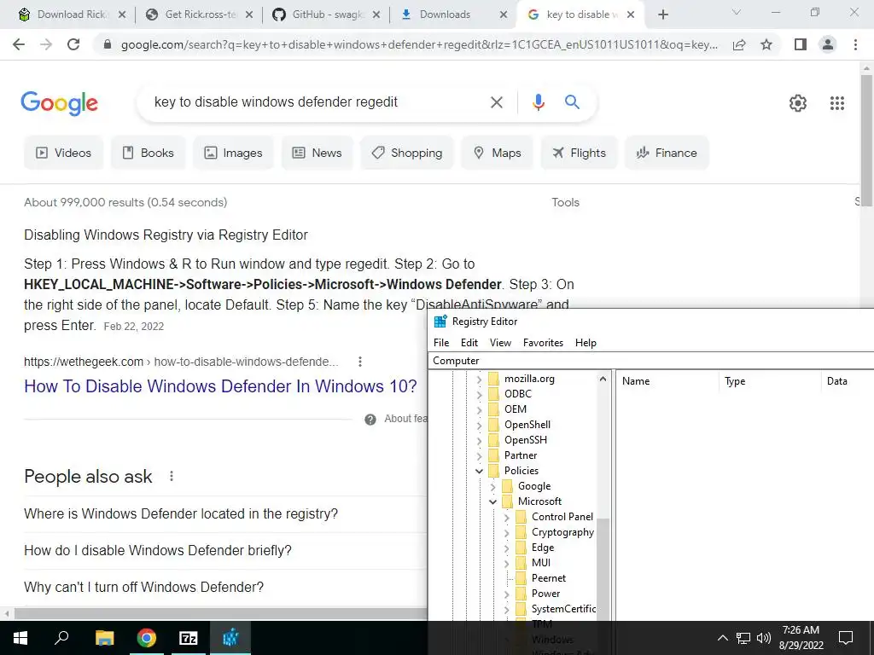Open the notification center icon
Image resolution: width=874 pixels, height=655 pixels.
coord(846,638)
